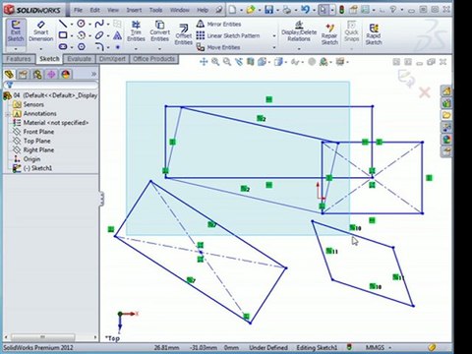Select the sketch Text tool
Image resolution: width=472 pixels, height=354 pixels.
point(117,35)
